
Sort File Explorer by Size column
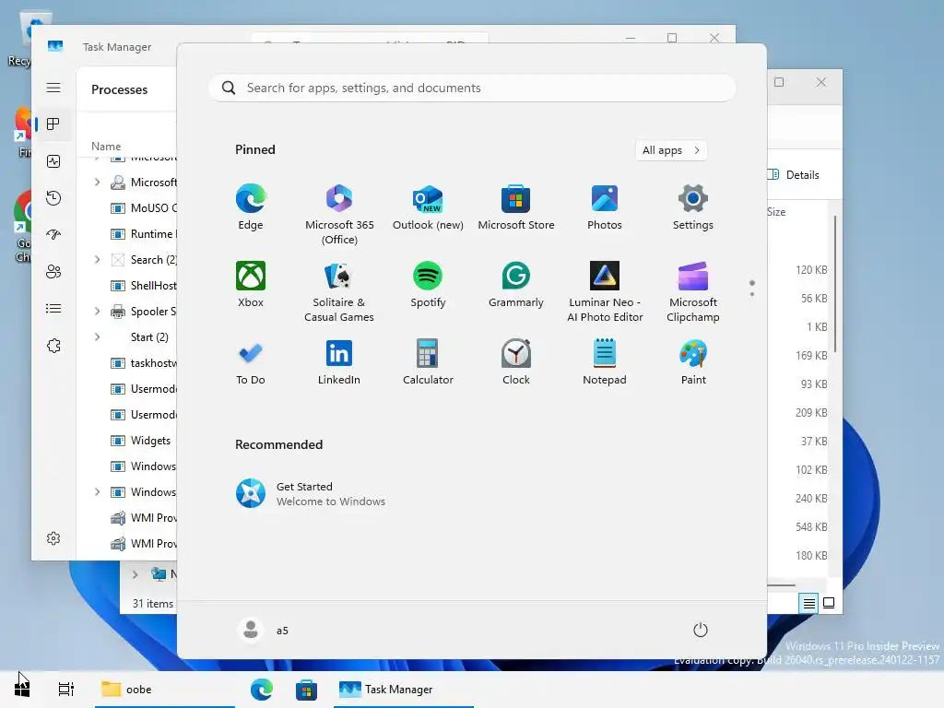(776, 212)
